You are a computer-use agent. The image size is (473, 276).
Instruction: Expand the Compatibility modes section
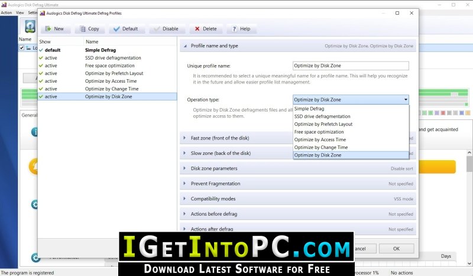click(298, 199)
